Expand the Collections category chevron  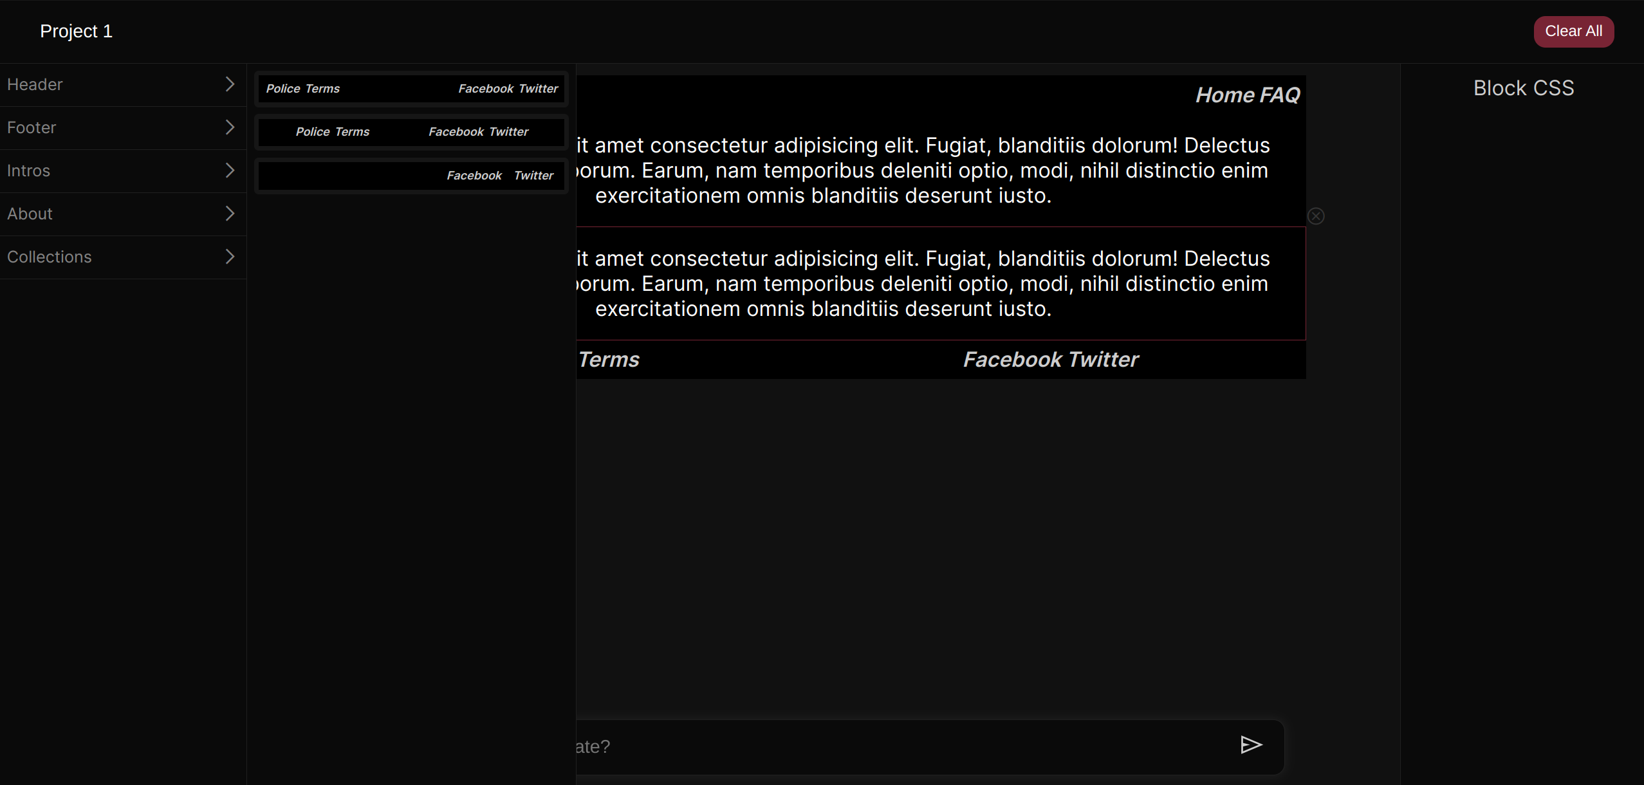point(230,257)
